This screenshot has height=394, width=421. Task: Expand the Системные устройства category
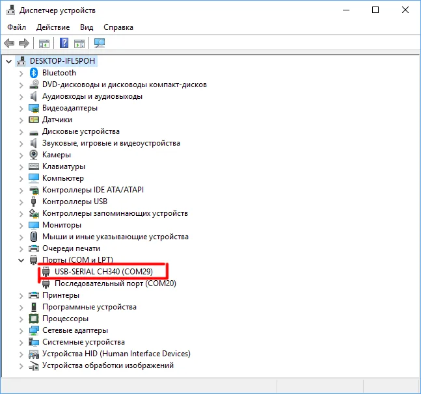click(x=21, y=343)
